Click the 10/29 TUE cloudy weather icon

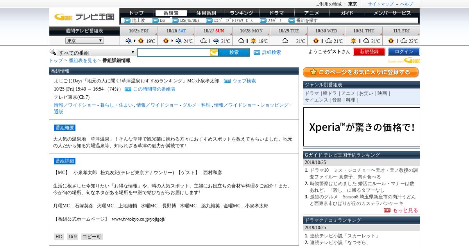[285, 41]
